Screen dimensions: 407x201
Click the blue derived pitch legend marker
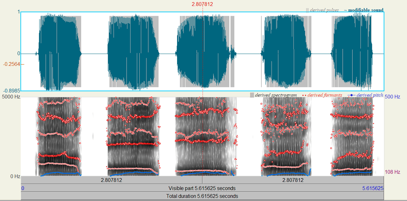[x=350, y=95]
